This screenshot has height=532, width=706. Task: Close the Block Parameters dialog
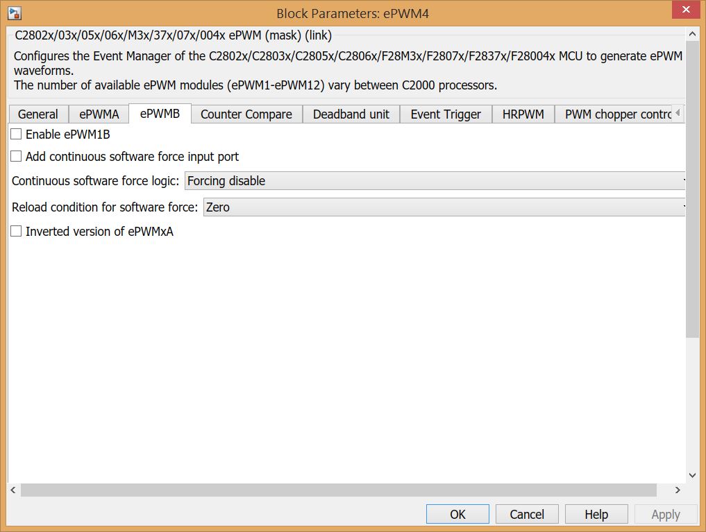(687, 10)
